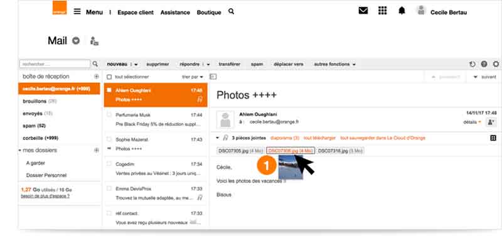Click the attachment grid view icon

(493, 138)
